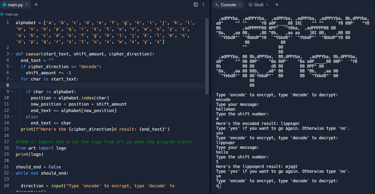Click the print f-string statement on line 15

tap(95, 129)
